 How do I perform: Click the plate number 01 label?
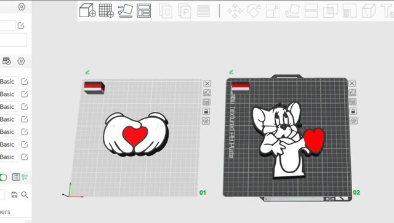coord(203,193)
